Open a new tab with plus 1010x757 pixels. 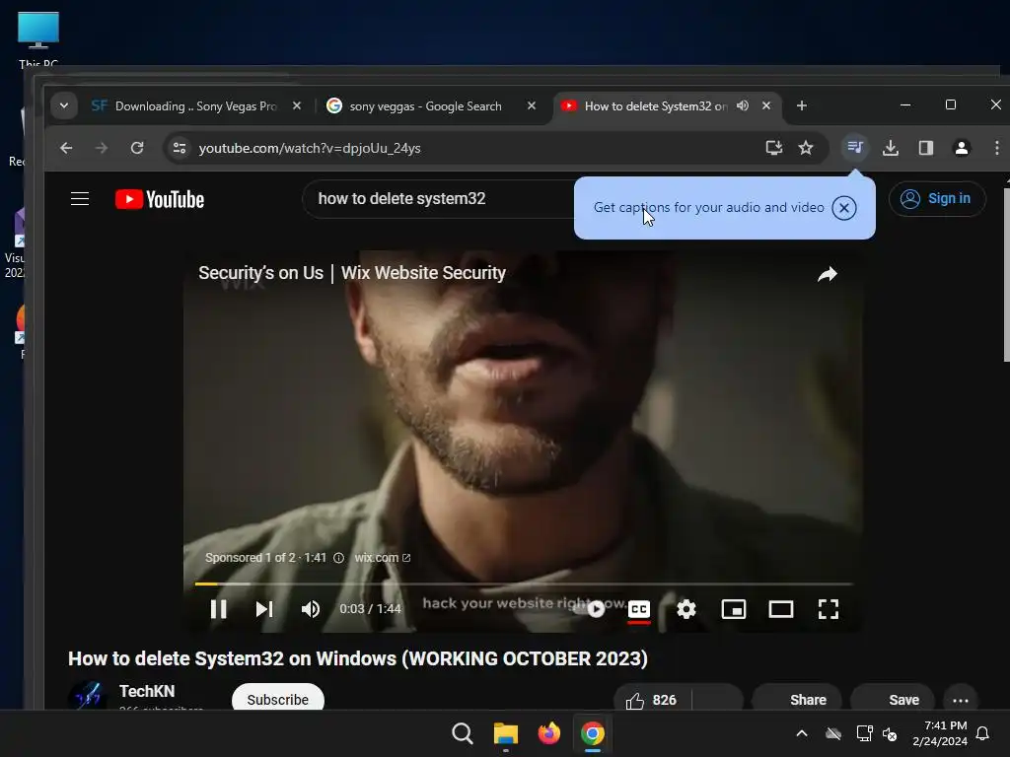(801, 105)
